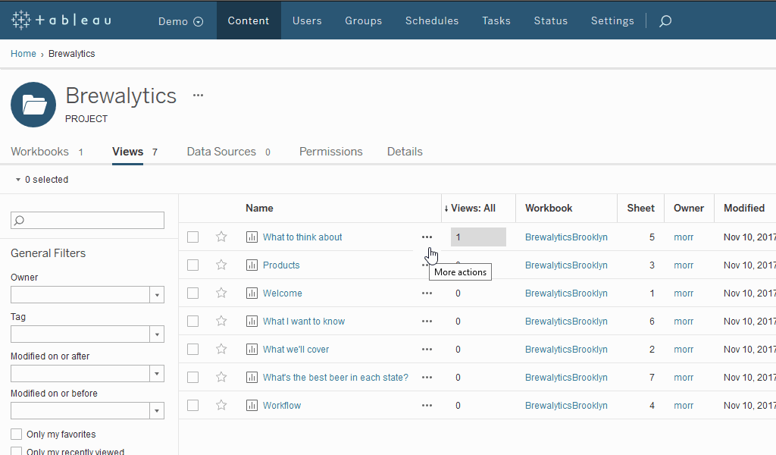Select the checkbox for the Products row
The height and width of the screenshot is (455, 776).
192,265
